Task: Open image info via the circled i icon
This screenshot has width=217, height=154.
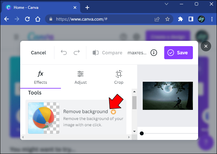Action: pyautogui.click(x=154, y=53)
